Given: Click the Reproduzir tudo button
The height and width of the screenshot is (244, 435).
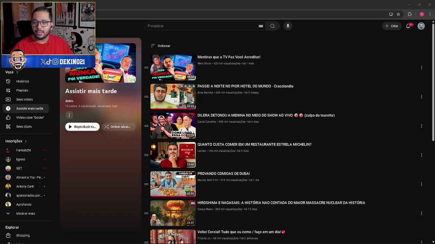Looking at the screenshot, I should (82, 127).
